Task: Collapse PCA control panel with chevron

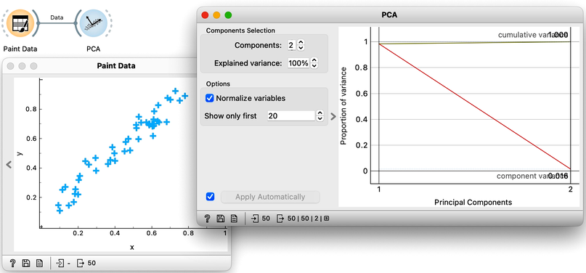Action: tap(333, 116)
